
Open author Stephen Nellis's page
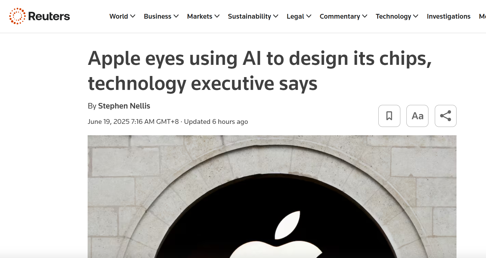point(124,106)
